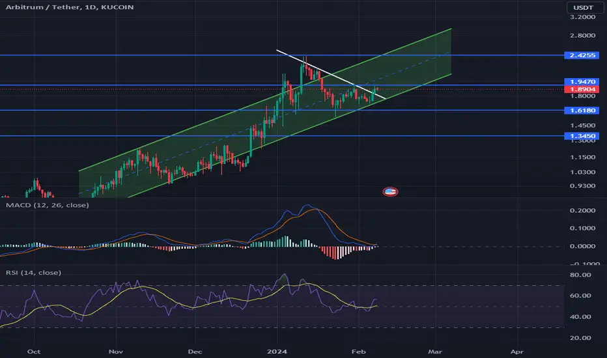607x358 pixels.
Task: Click the 1.1500 price axis value
Action: pyautogui.click(x=583, y=157)
